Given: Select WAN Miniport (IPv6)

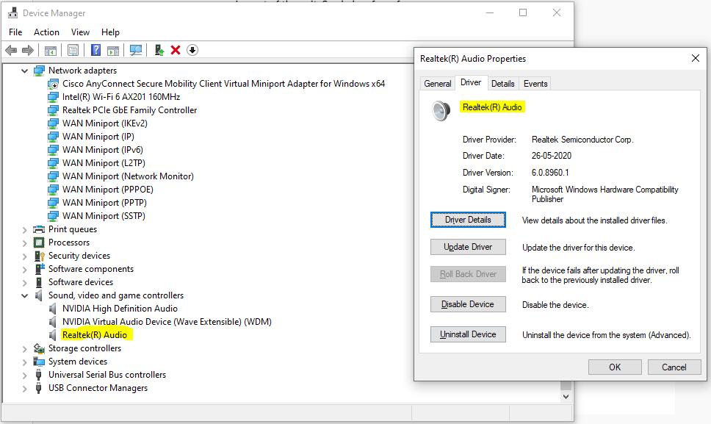Looking at the screenshot, I should click(x=103, y=150).
